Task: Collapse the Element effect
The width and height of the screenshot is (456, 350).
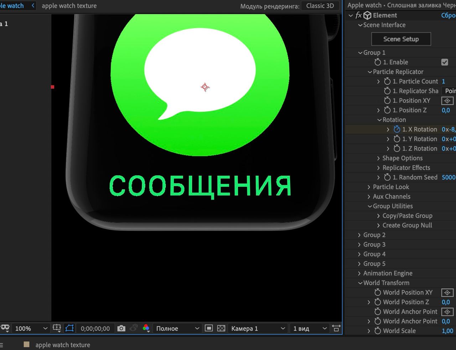Action: click(351, 15)
